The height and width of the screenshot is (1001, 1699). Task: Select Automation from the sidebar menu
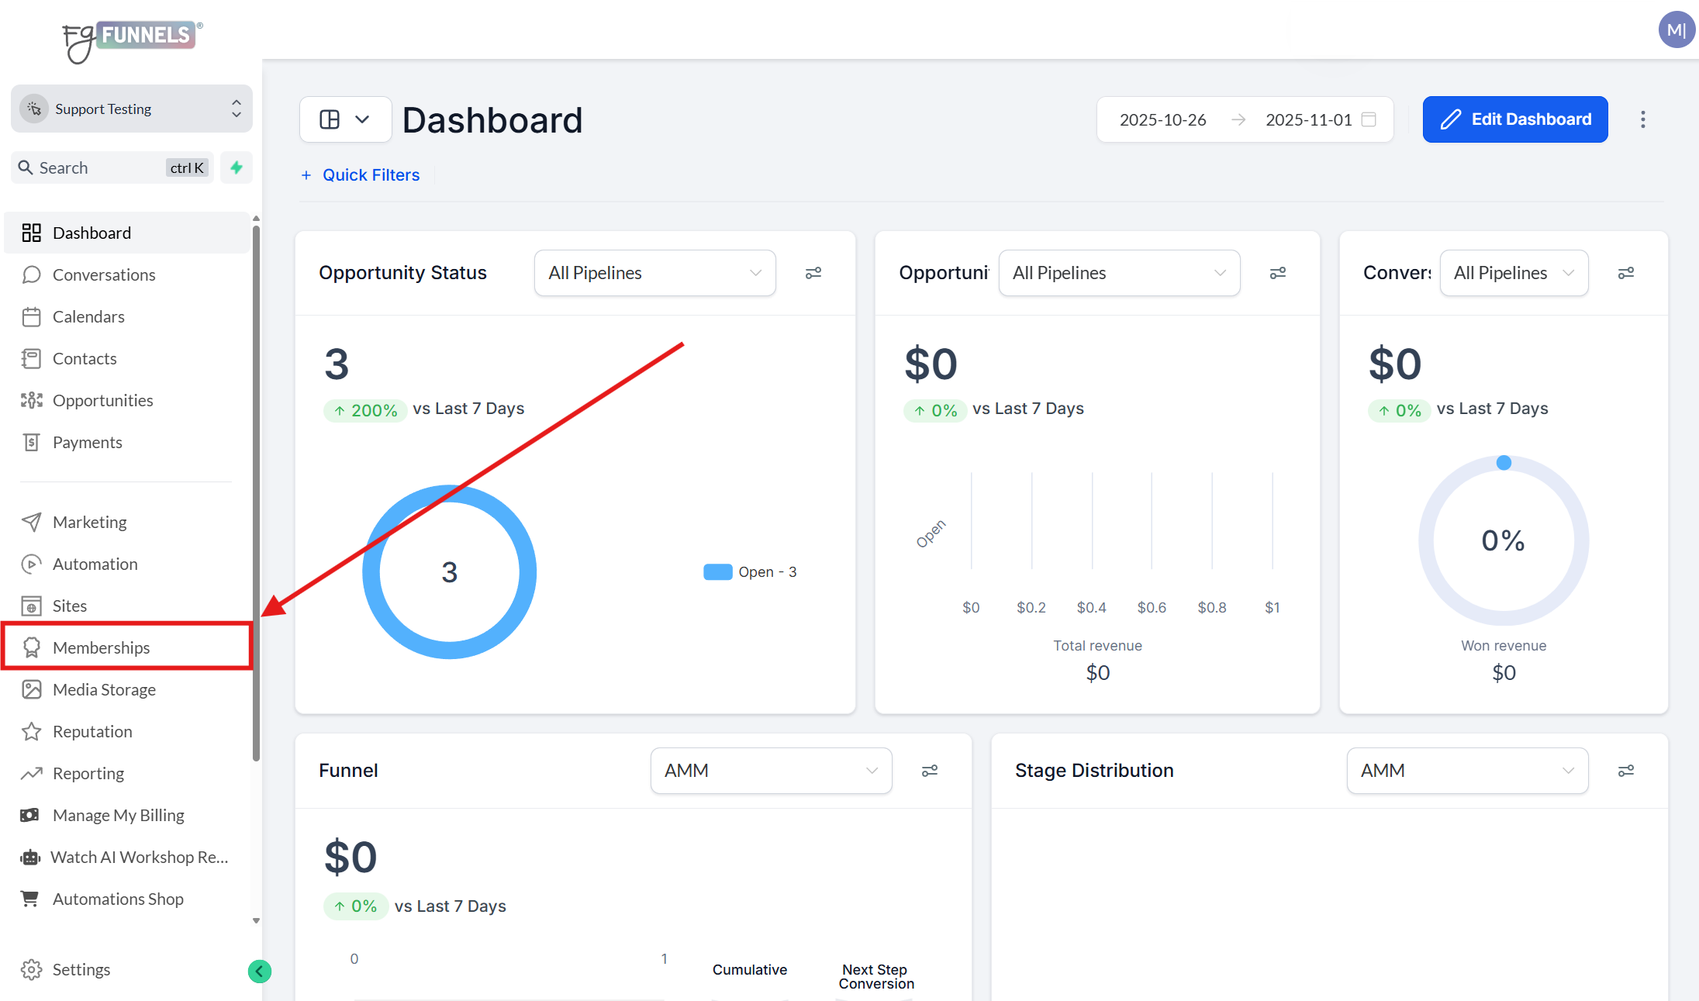pos(95,564)
